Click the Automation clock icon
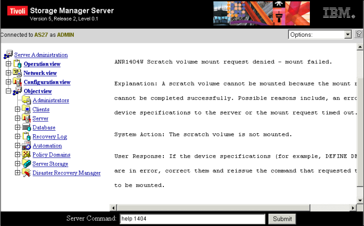 tap(27, 145)
